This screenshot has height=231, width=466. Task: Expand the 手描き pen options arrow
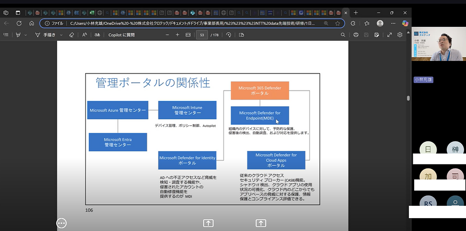click(61, 35)
